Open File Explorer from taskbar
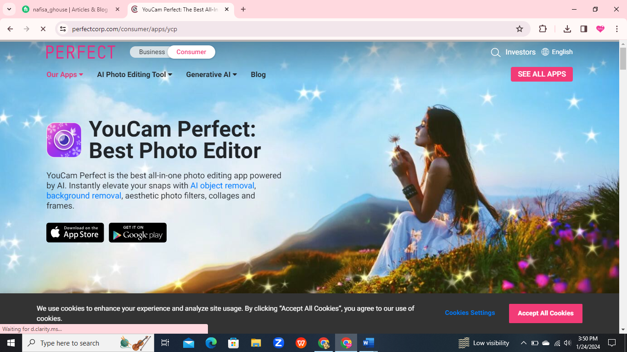627x352 pixels. pos(256,343)
